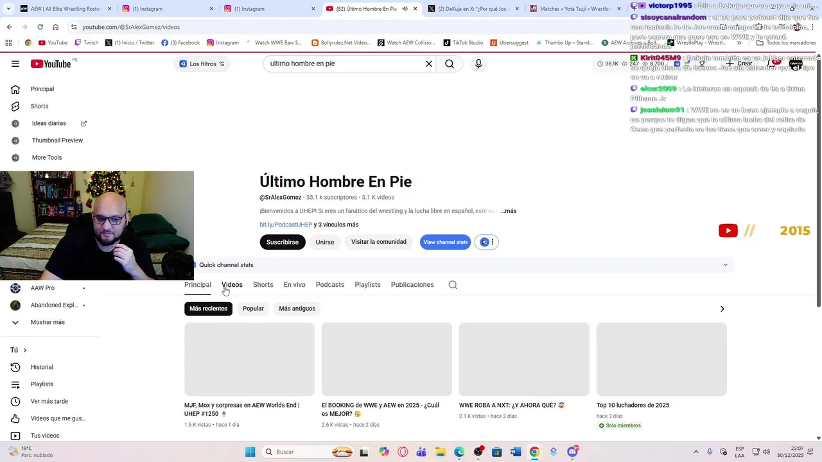Select the Más recientes sort chip

(208, 309)
